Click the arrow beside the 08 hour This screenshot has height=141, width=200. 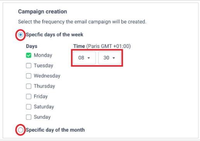point(89,58)
